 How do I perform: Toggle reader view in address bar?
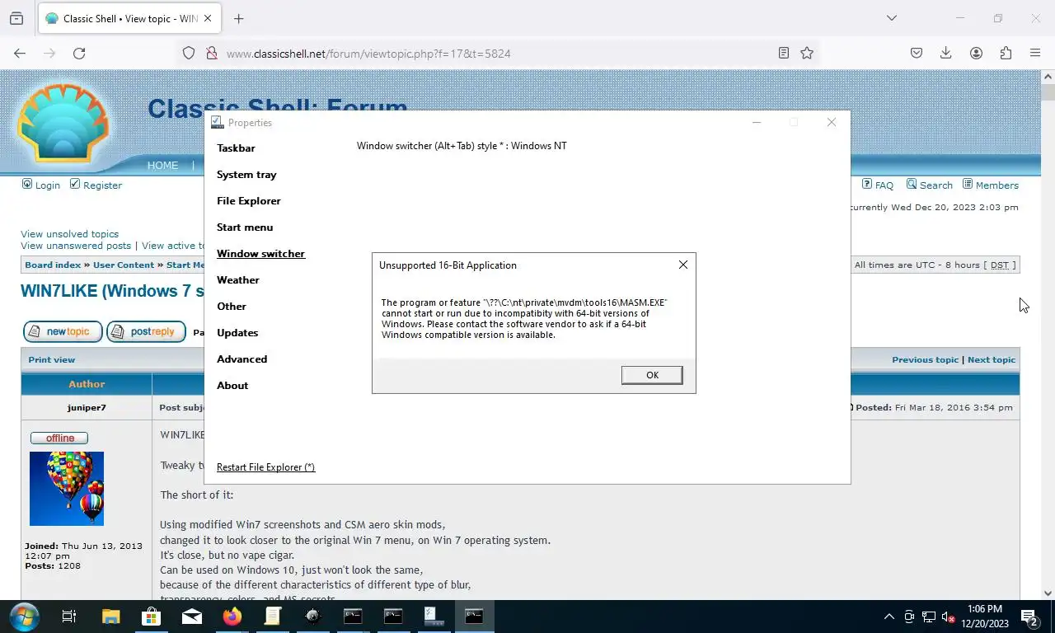[x=784, y=54]
